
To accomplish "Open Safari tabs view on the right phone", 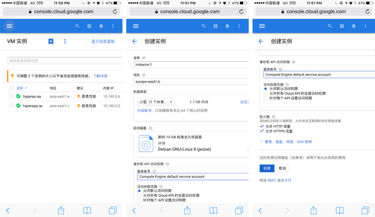I will point(365,210).
